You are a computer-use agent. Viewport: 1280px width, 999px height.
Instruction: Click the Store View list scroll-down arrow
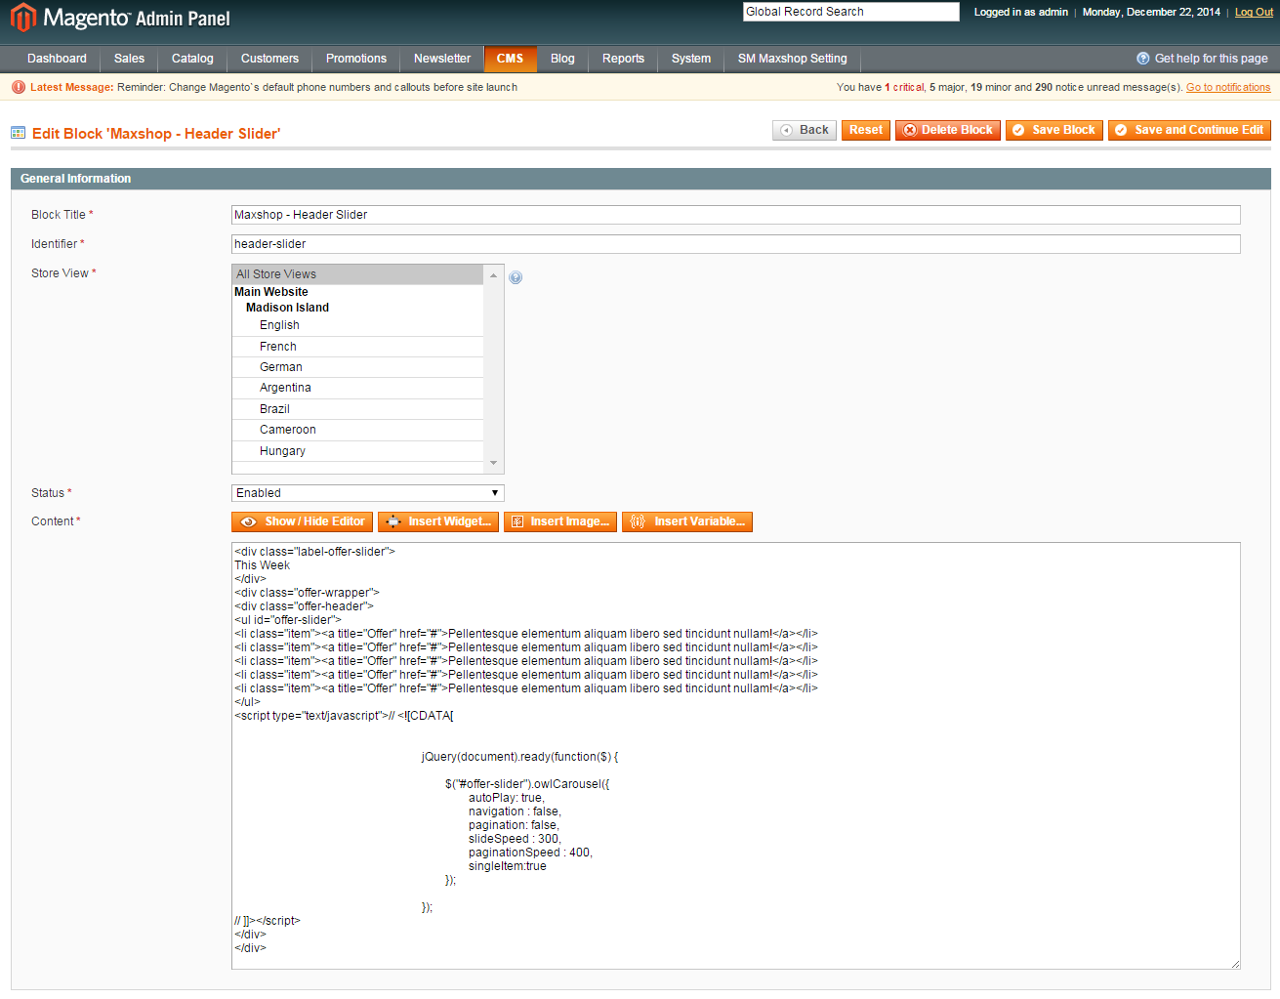pos(494,463)
